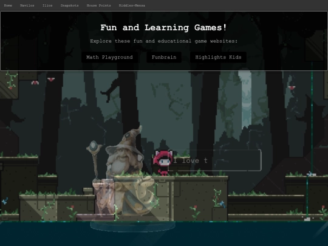
Task: Open the Home nav link
Action: (x=8, y=5)
